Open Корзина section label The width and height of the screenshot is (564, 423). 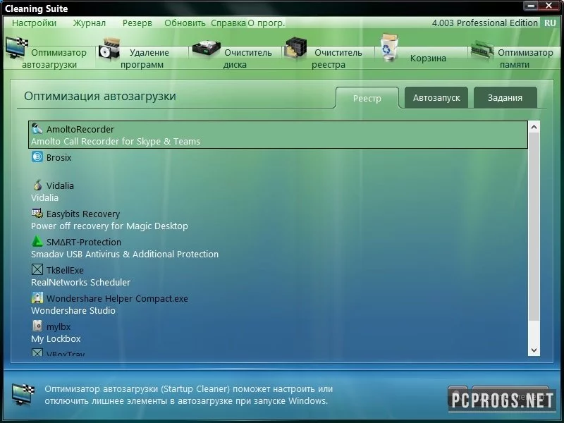coord(428,59)
